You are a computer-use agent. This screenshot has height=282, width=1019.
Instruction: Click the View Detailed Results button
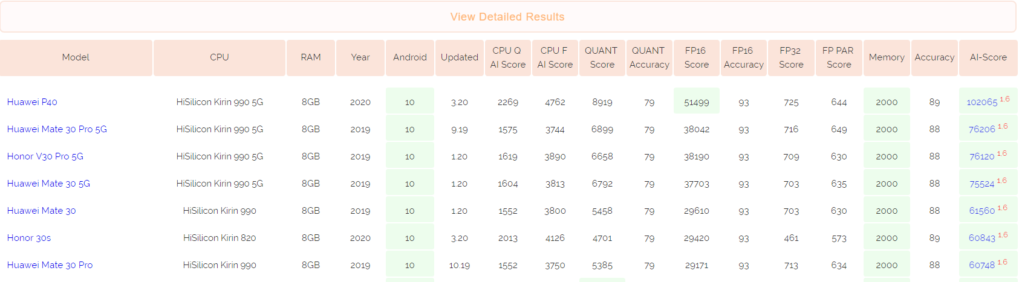tap(507, 17)
